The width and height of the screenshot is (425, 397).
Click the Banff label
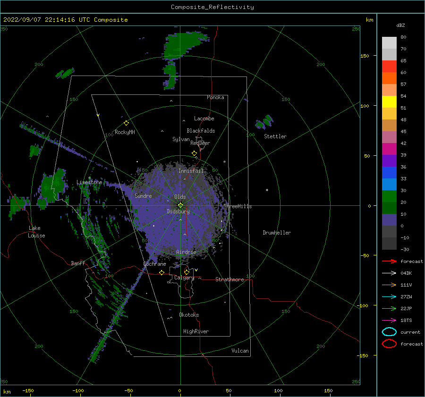pyautogui.click(x=78, y=263)
